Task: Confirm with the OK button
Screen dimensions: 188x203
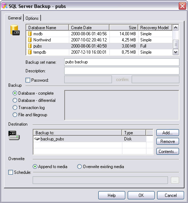Action: point(141,195)
